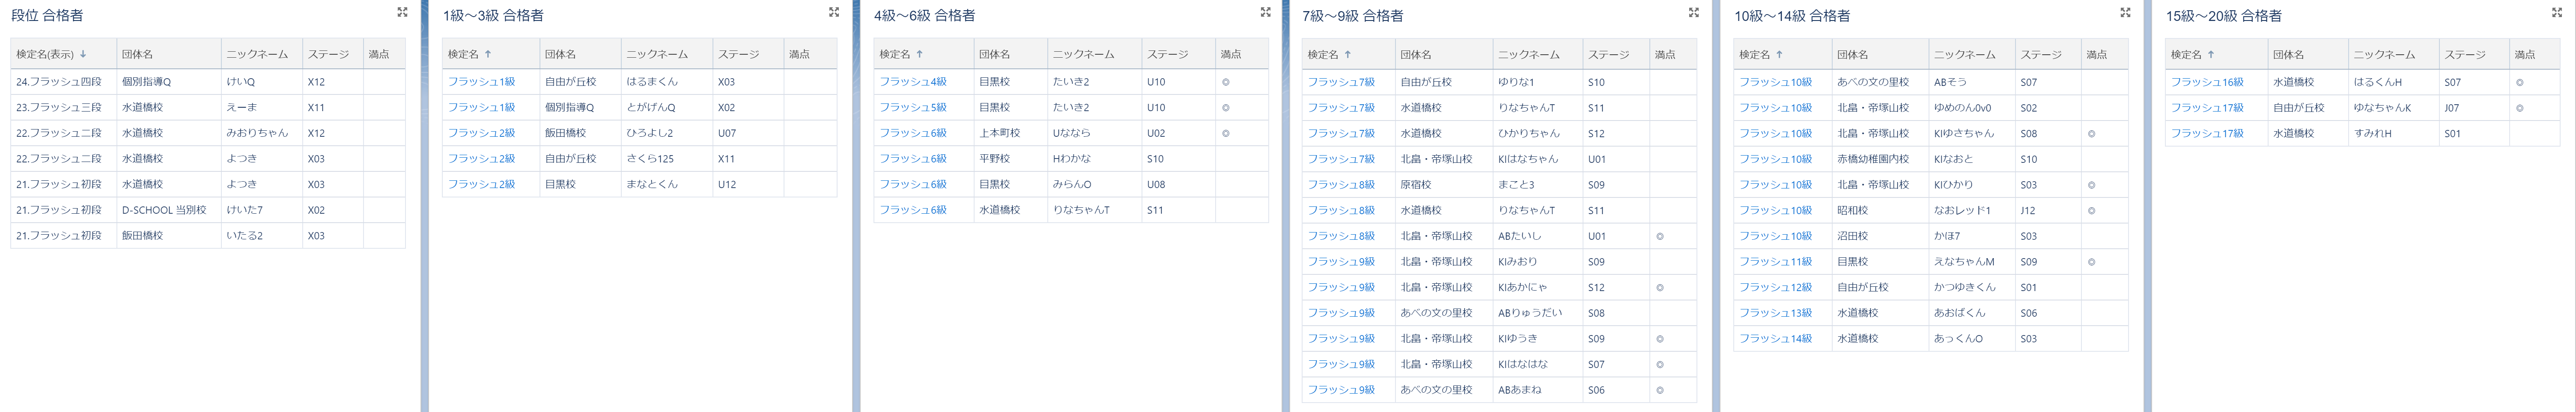Open フラッシュ8級 link for まこと3
Viewport: 2576px width, 412px height.
1341,185
